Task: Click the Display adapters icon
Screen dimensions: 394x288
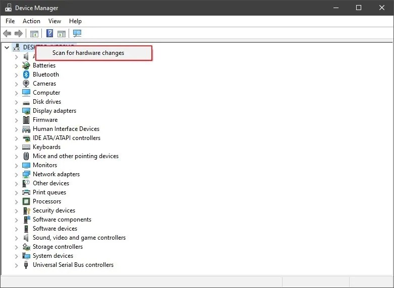Action: 26,111
